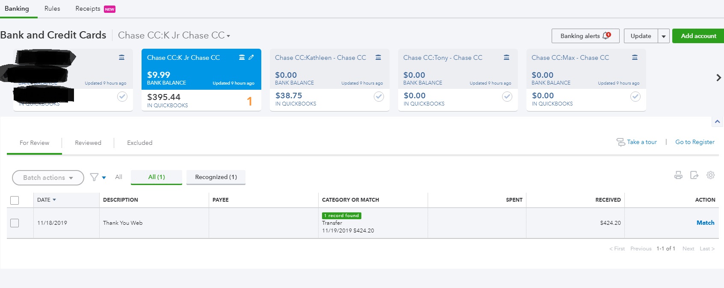Click the filter funnel icon
The width and height of the screenshot is (724, 288).
click(x=94, y=177)
